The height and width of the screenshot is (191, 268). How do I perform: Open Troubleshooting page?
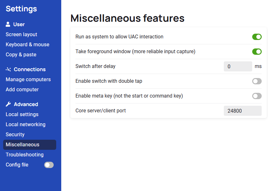[x=25, y=155]
